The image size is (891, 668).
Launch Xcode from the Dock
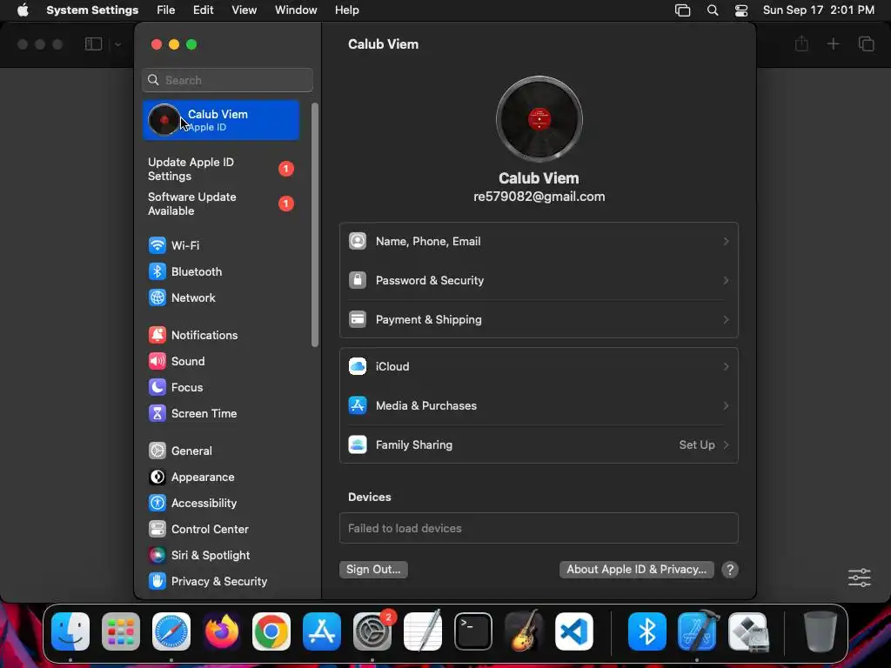[698, 631]
